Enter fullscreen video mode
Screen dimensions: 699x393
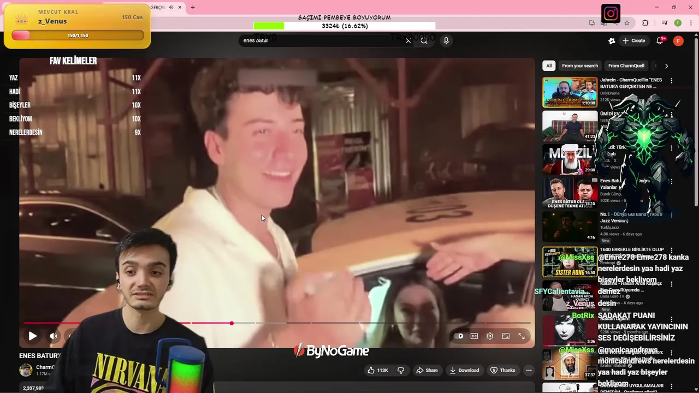point(522,336)
